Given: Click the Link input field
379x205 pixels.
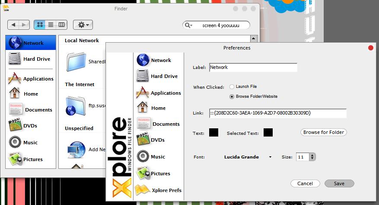Looking at the screenshot, I should coord(278,113).
